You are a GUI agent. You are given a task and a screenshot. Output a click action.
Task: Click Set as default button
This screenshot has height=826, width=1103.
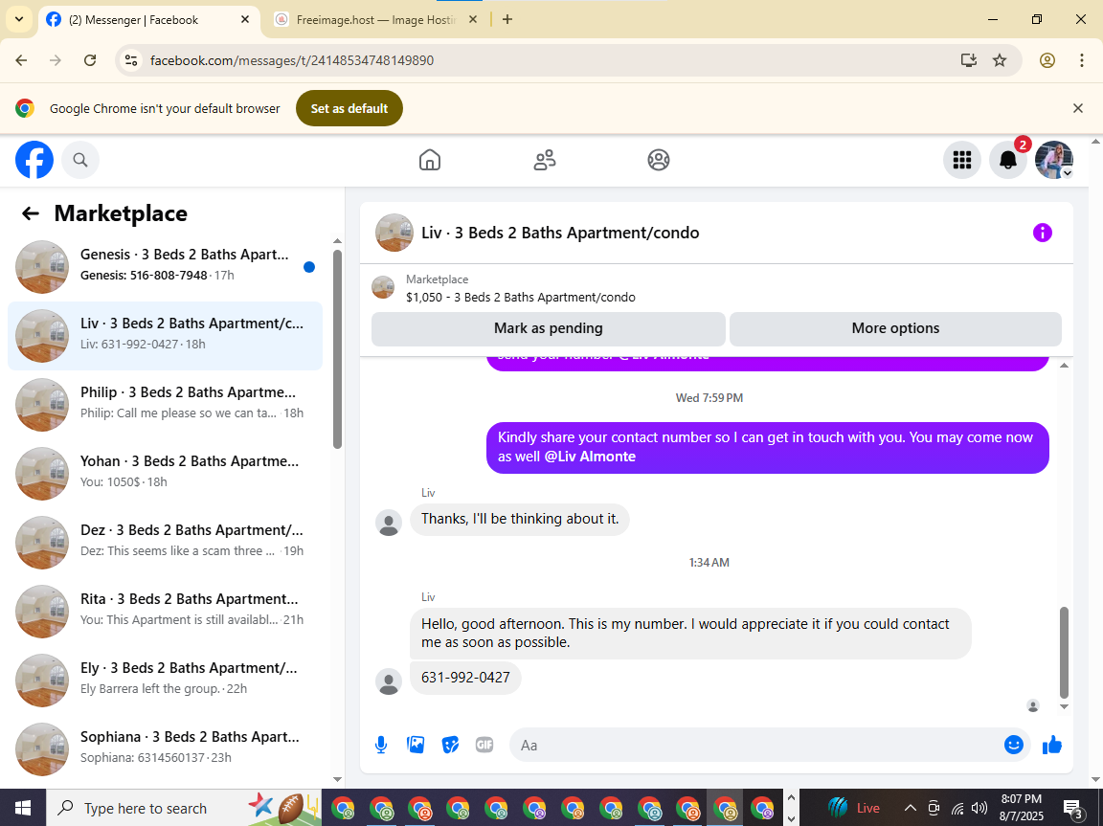pyautogui.click(x=349, y=108)
